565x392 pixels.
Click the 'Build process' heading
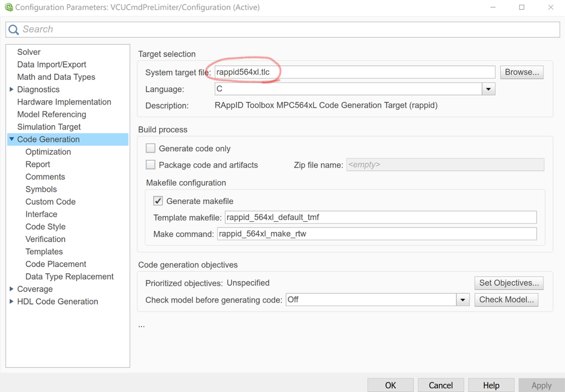pyautogui.click(x=163, y=130)
